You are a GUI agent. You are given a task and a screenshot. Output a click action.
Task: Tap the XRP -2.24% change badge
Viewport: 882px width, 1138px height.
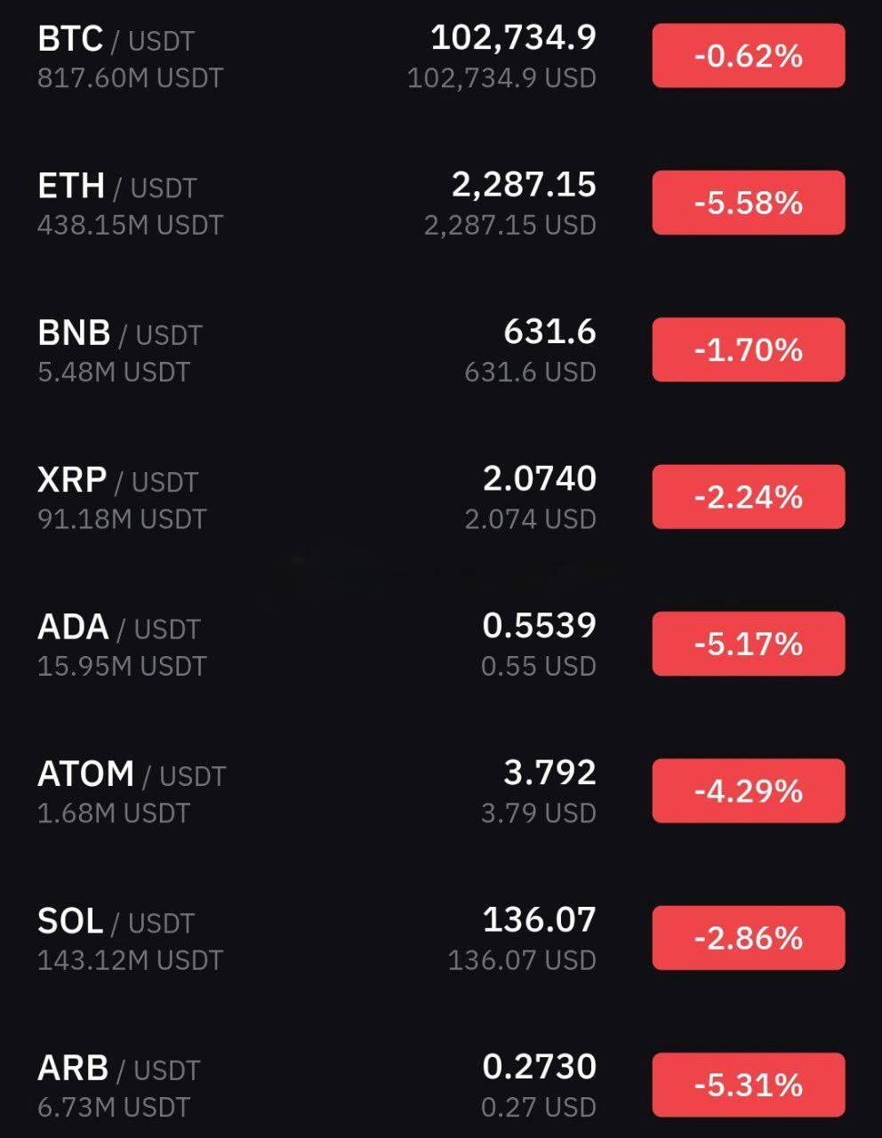749,496
